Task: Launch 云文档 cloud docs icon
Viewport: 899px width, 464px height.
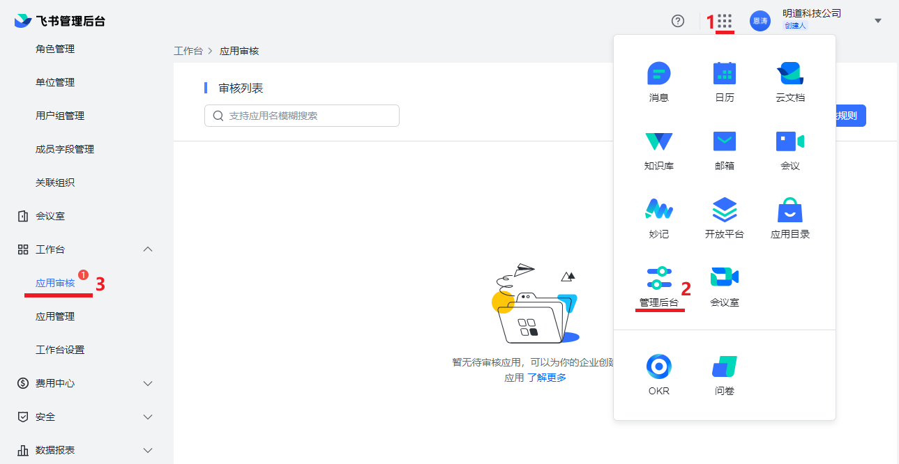Action: (790, 74)
